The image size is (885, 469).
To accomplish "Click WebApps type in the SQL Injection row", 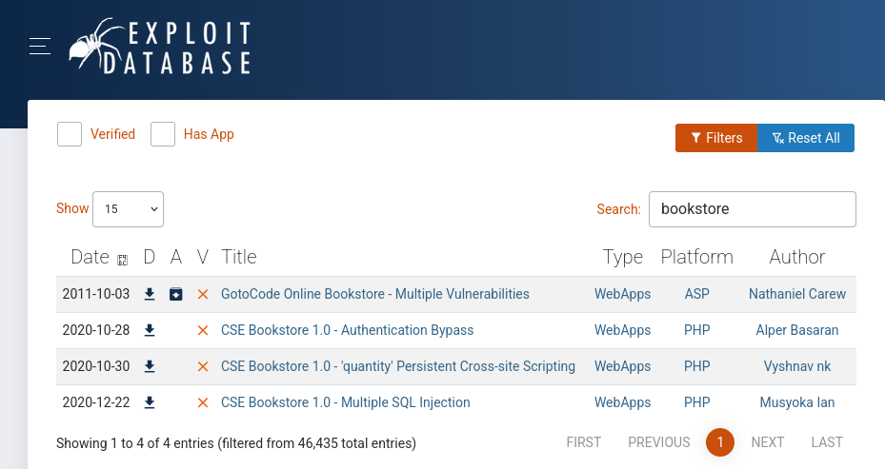I will point(622,402).
